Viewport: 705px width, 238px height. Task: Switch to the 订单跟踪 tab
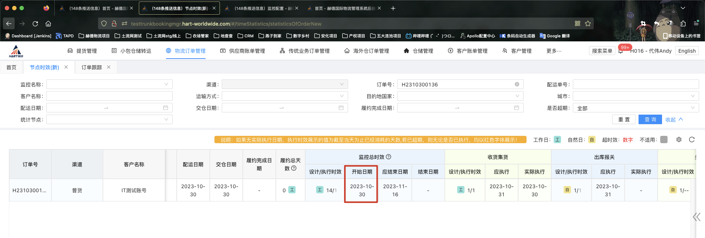coord(91,67)
